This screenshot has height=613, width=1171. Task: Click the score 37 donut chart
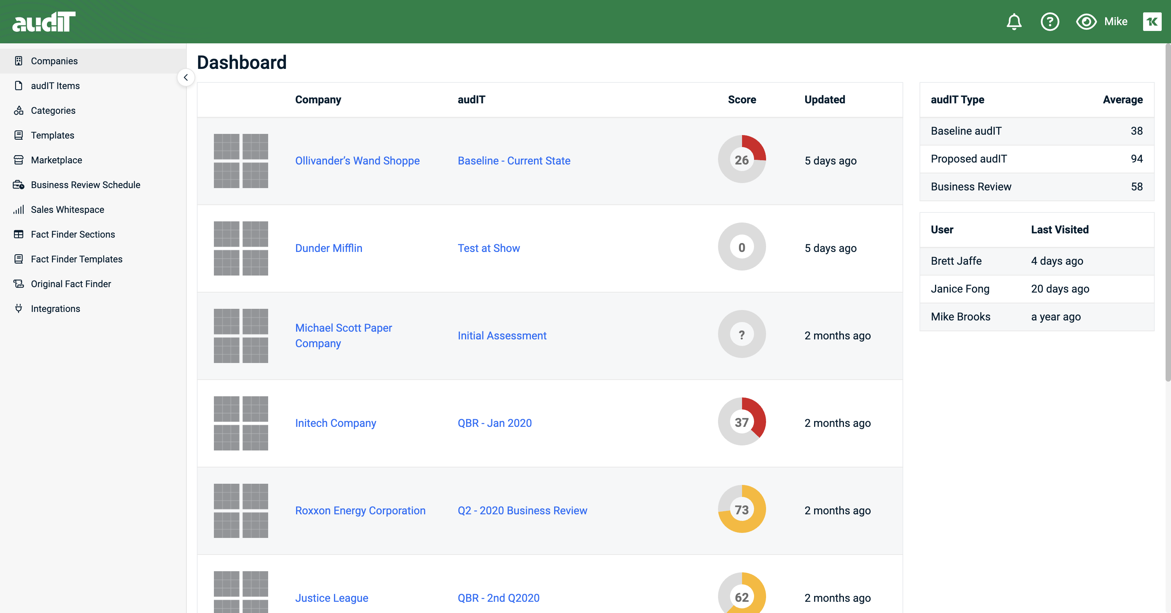pos(742,422)
